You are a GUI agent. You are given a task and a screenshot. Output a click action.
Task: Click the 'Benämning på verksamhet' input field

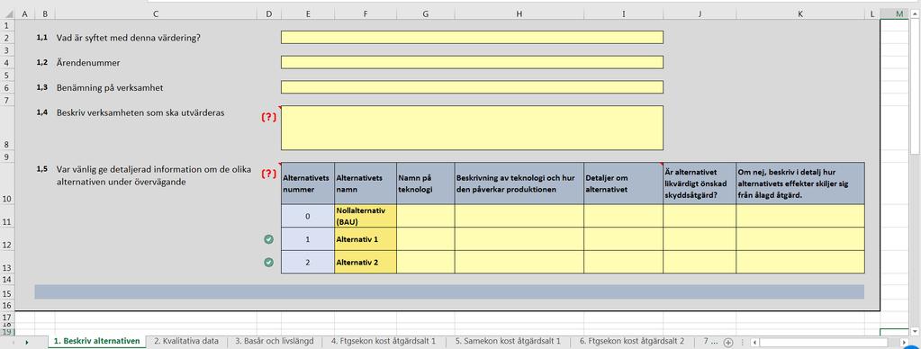tap(472, 87)
